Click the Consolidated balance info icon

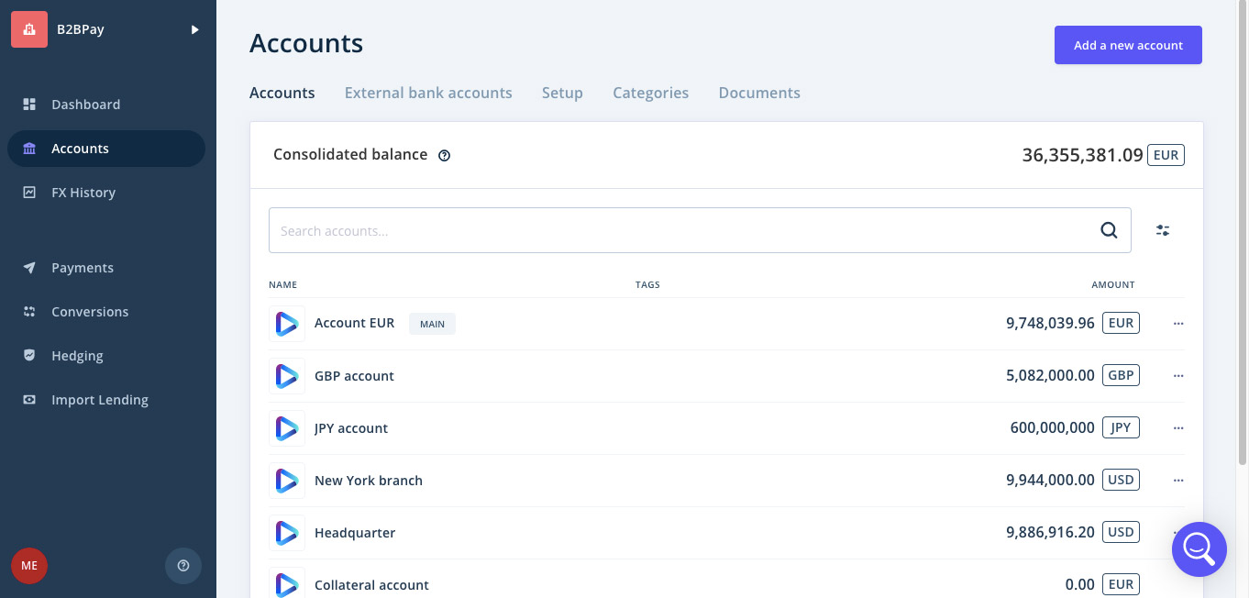point(445,156)
